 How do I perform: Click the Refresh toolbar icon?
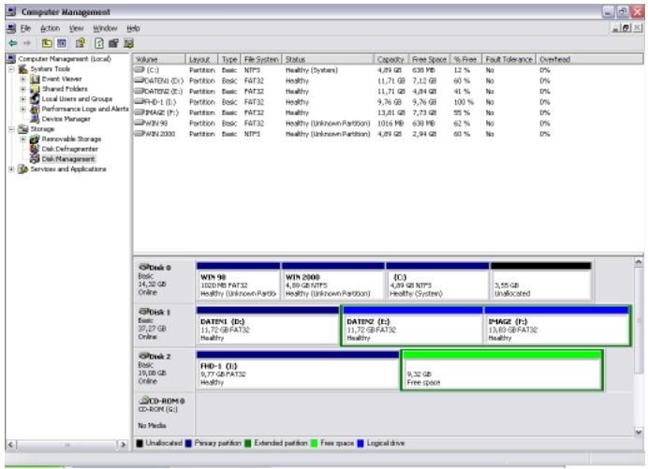(x=98, y=43)
